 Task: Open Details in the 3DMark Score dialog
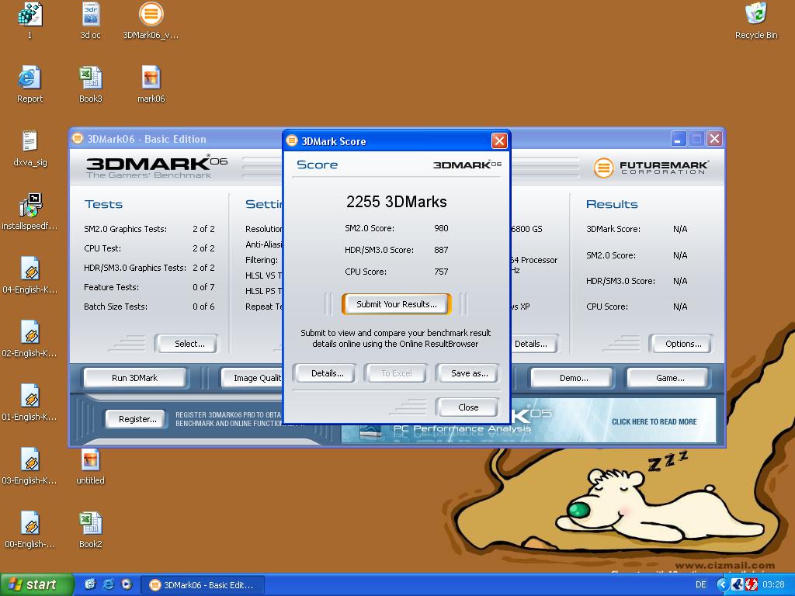tap(327, 373)
